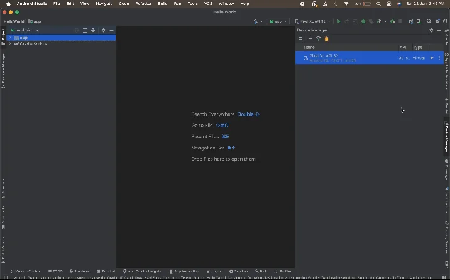Click Sync Project with Gradle Files icon
Viewport: 450px width, 280px height.
pyautogui.click(x=410, y=21)
